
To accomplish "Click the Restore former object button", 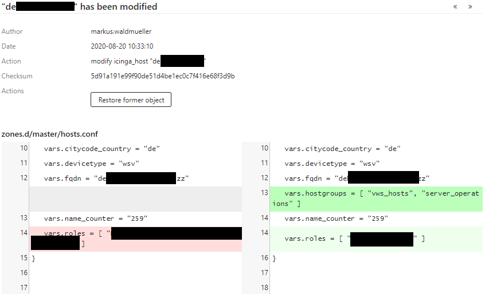I will tap(131, 100).
